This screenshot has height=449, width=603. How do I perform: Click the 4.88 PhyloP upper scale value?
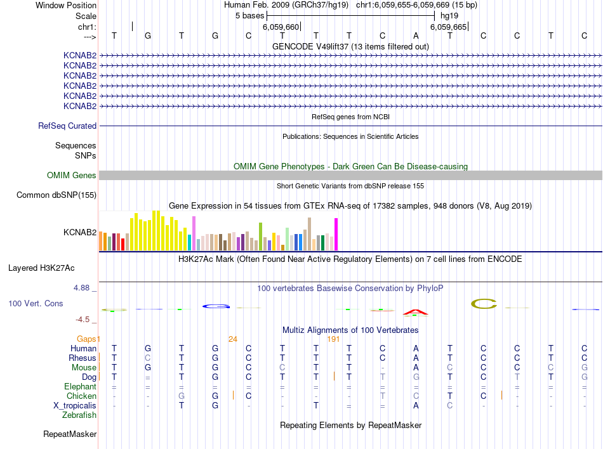(x=81, y=288)
